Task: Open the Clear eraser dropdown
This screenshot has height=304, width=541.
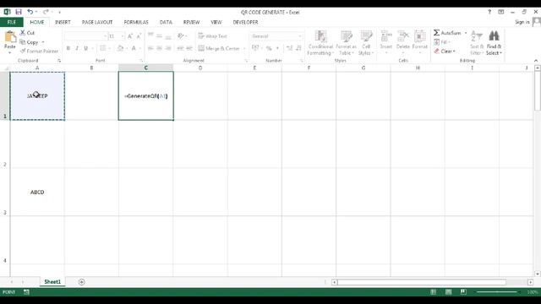Action: pos(445,51)
